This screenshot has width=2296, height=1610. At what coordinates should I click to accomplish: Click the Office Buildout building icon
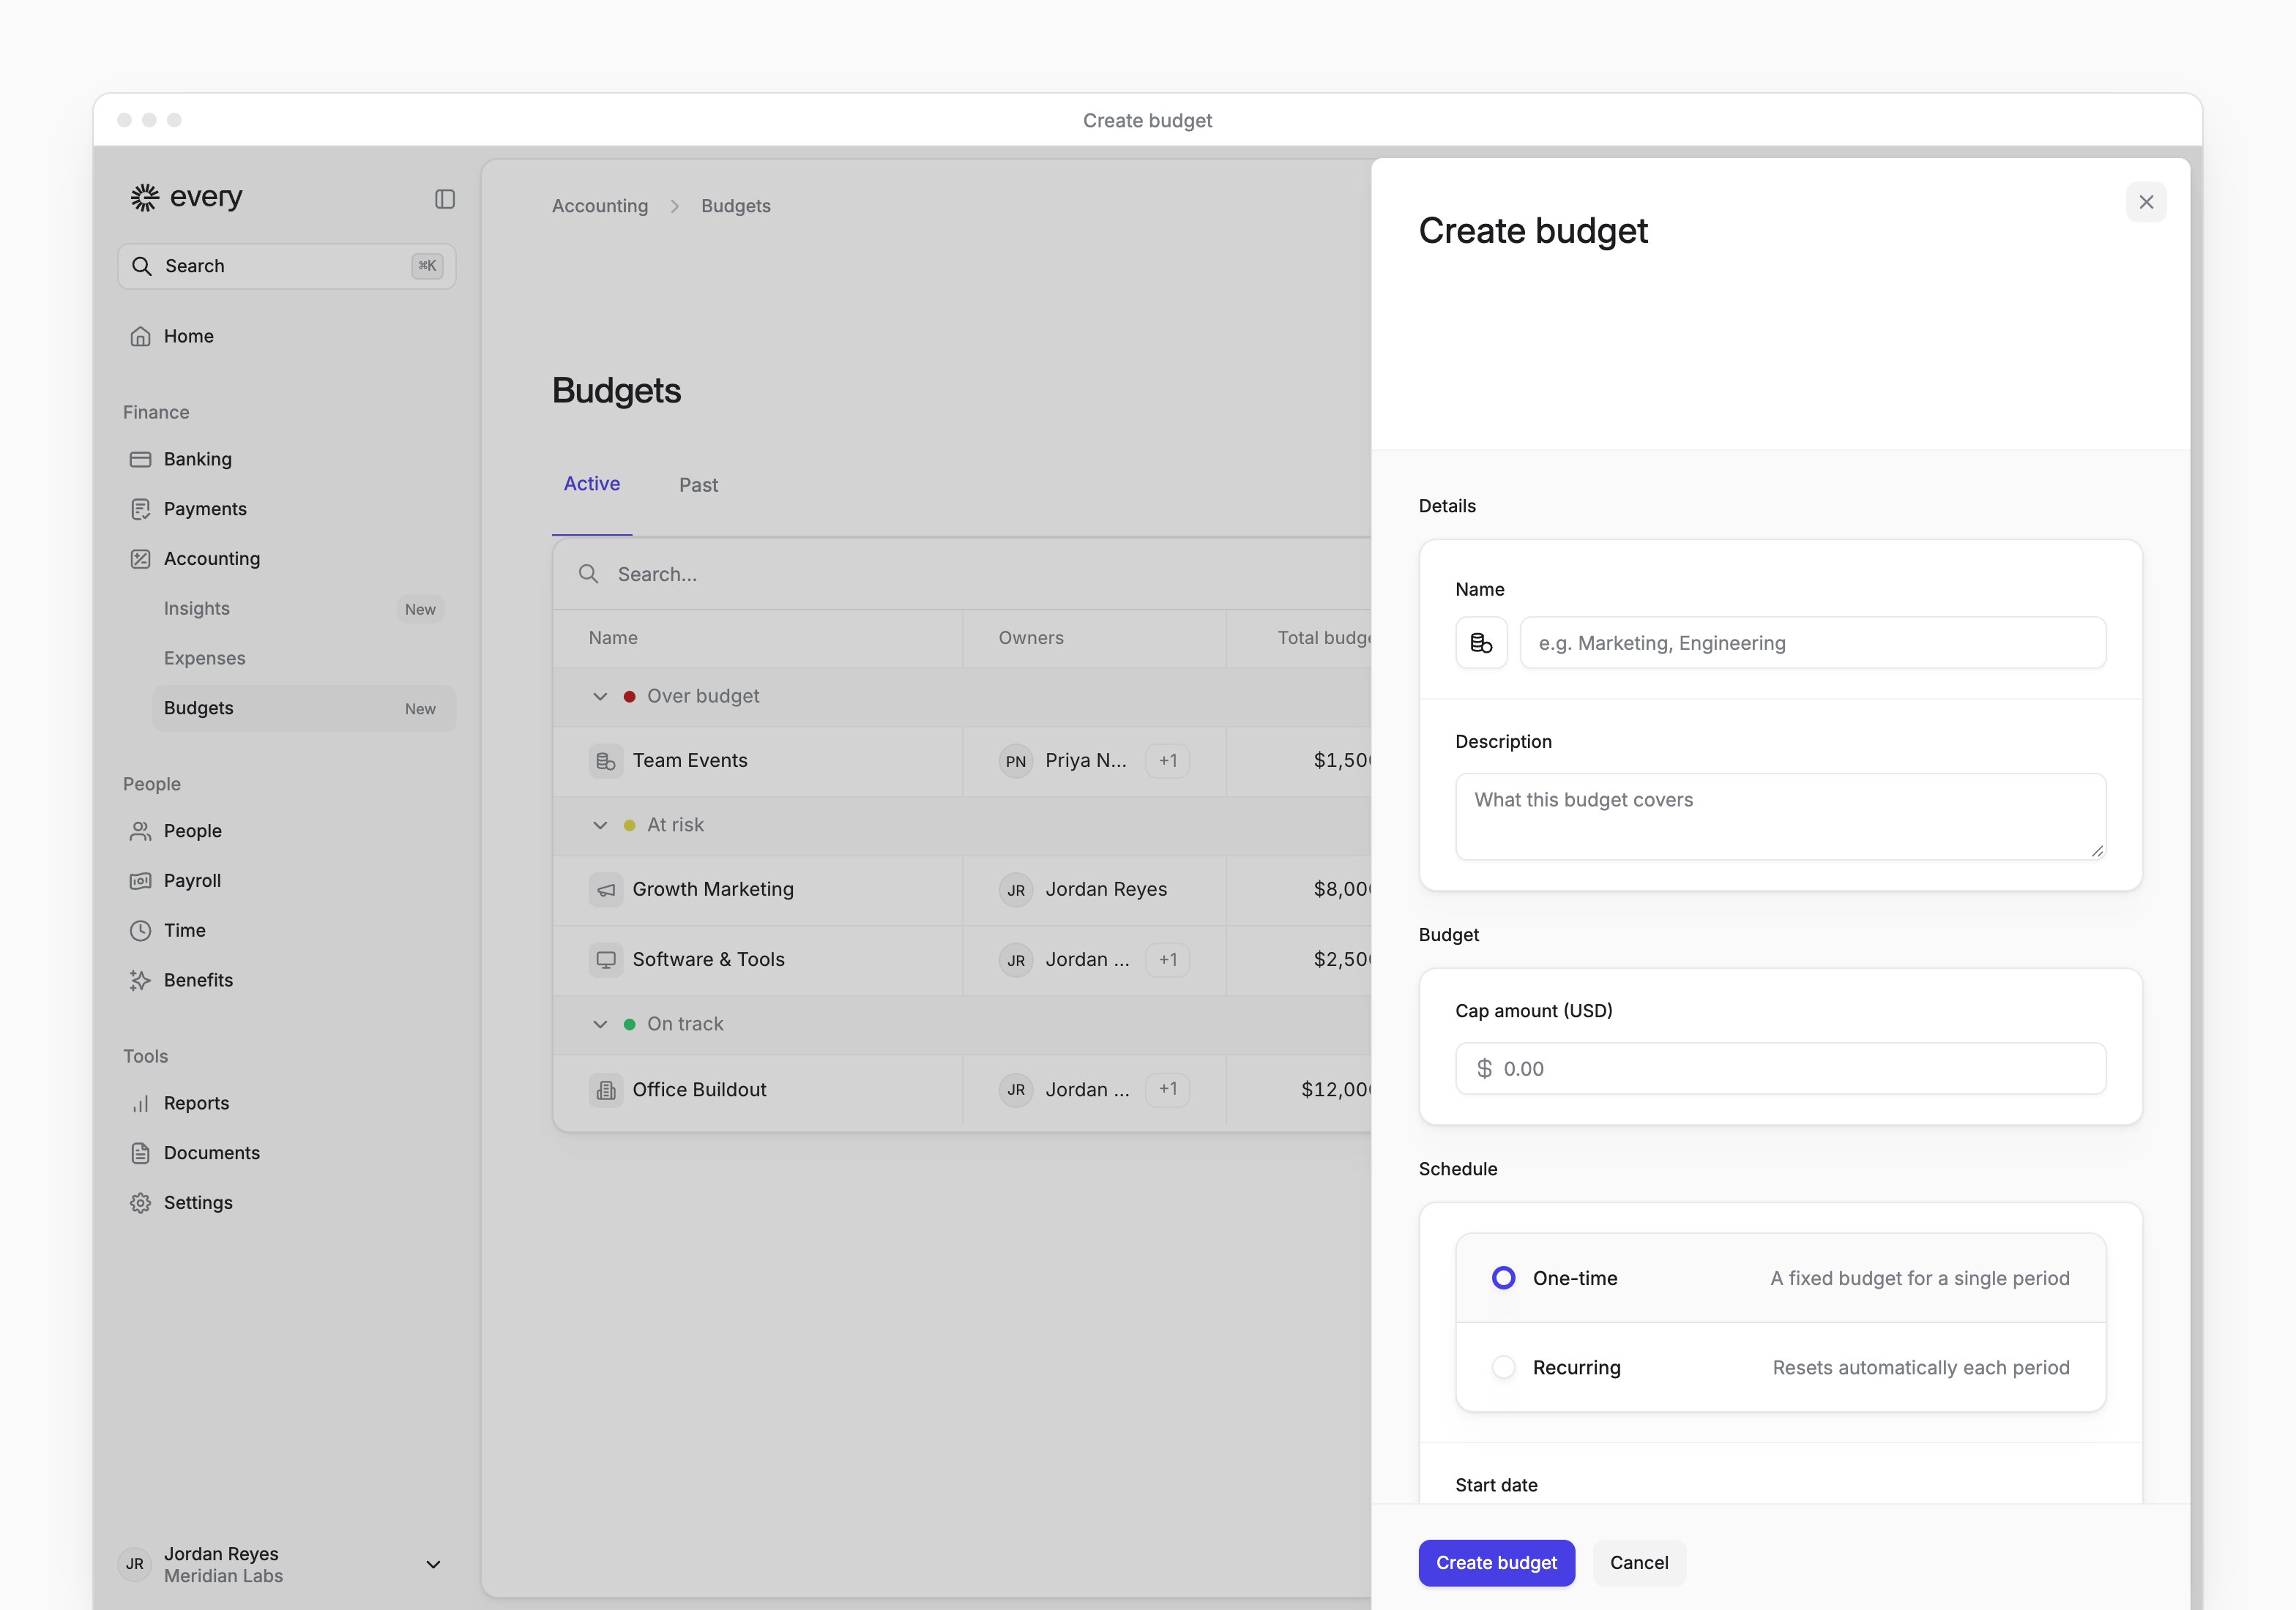(606, 1090)
